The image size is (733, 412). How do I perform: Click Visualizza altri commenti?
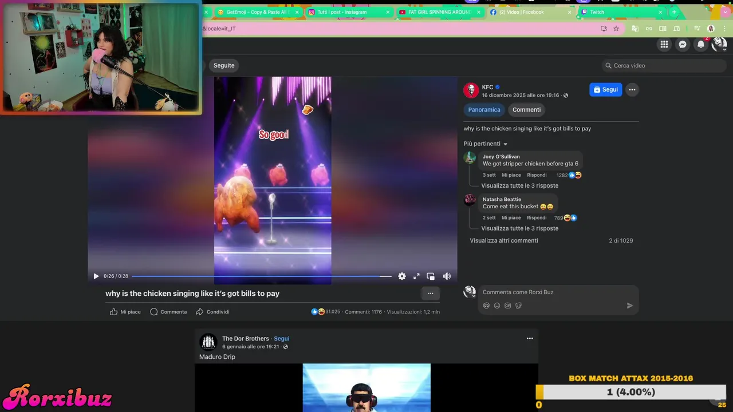(504, 240)
